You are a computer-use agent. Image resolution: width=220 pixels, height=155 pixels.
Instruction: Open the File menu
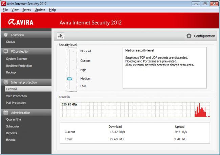click(5, 10)
